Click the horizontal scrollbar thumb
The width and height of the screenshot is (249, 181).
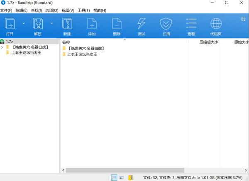(125, 170)
